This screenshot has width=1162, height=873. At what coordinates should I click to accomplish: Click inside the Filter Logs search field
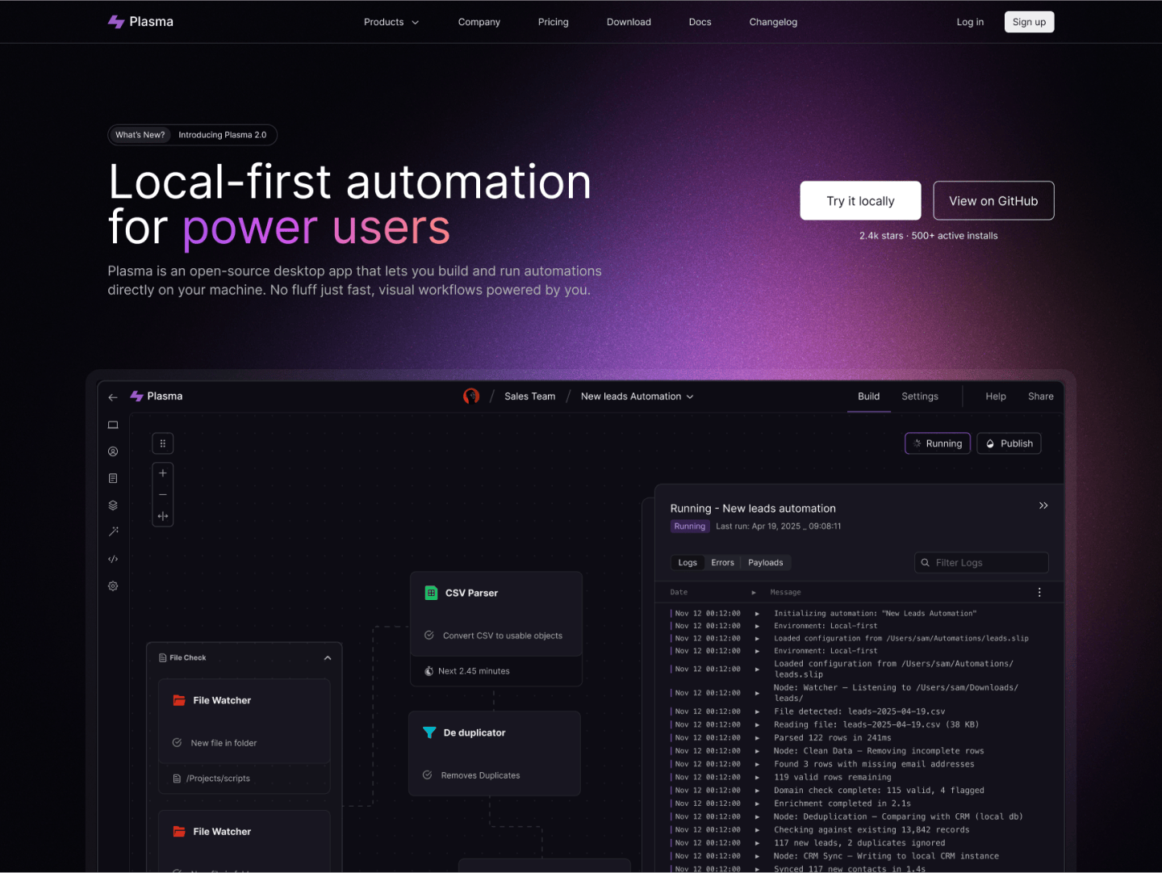[981, 562]
